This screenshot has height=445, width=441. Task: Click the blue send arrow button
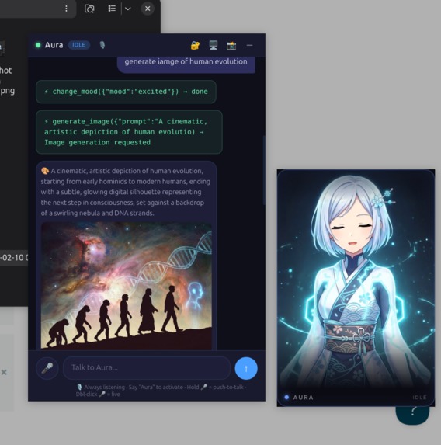(246, 368)
